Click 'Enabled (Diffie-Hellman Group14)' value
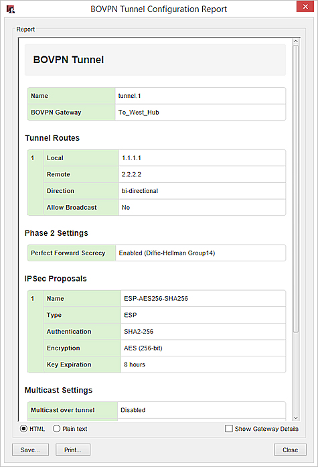 (167, 253)
